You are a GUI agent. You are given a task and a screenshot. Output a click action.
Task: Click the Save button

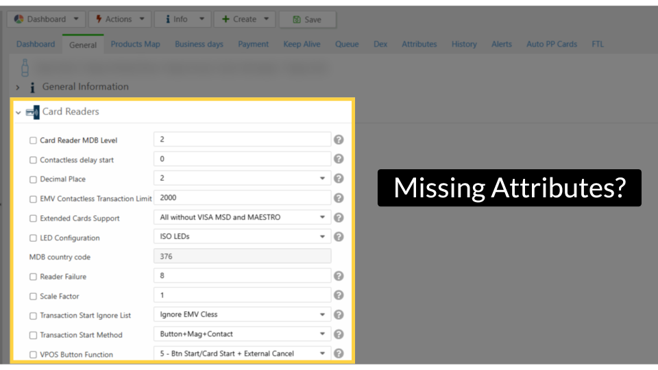pos(307,19)
